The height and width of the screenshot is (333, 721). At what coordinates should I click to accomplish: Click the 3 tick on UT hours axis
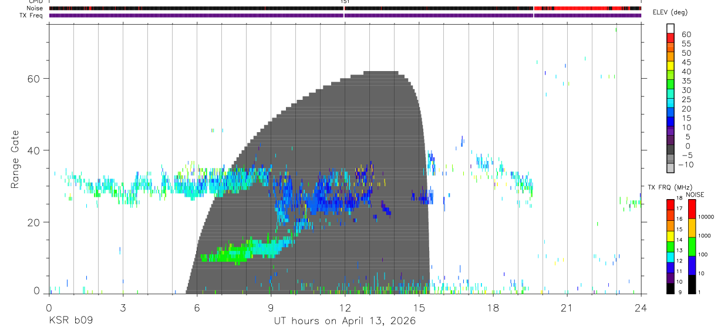(123, 307)
